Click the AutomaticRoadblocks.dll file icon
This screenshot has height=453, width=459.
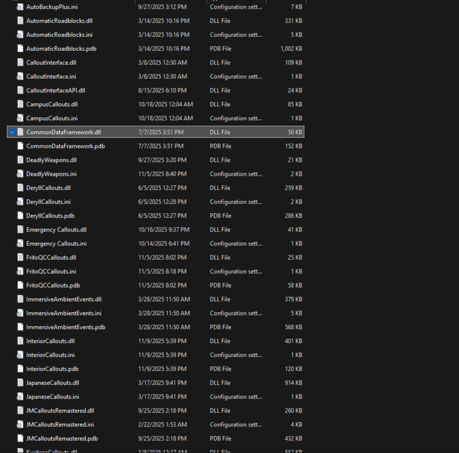(x=20, y=21)
